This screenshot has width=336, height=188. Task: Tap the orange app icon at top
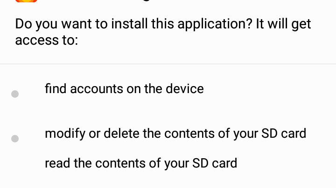pyautogui.click(x=26, y=1)
